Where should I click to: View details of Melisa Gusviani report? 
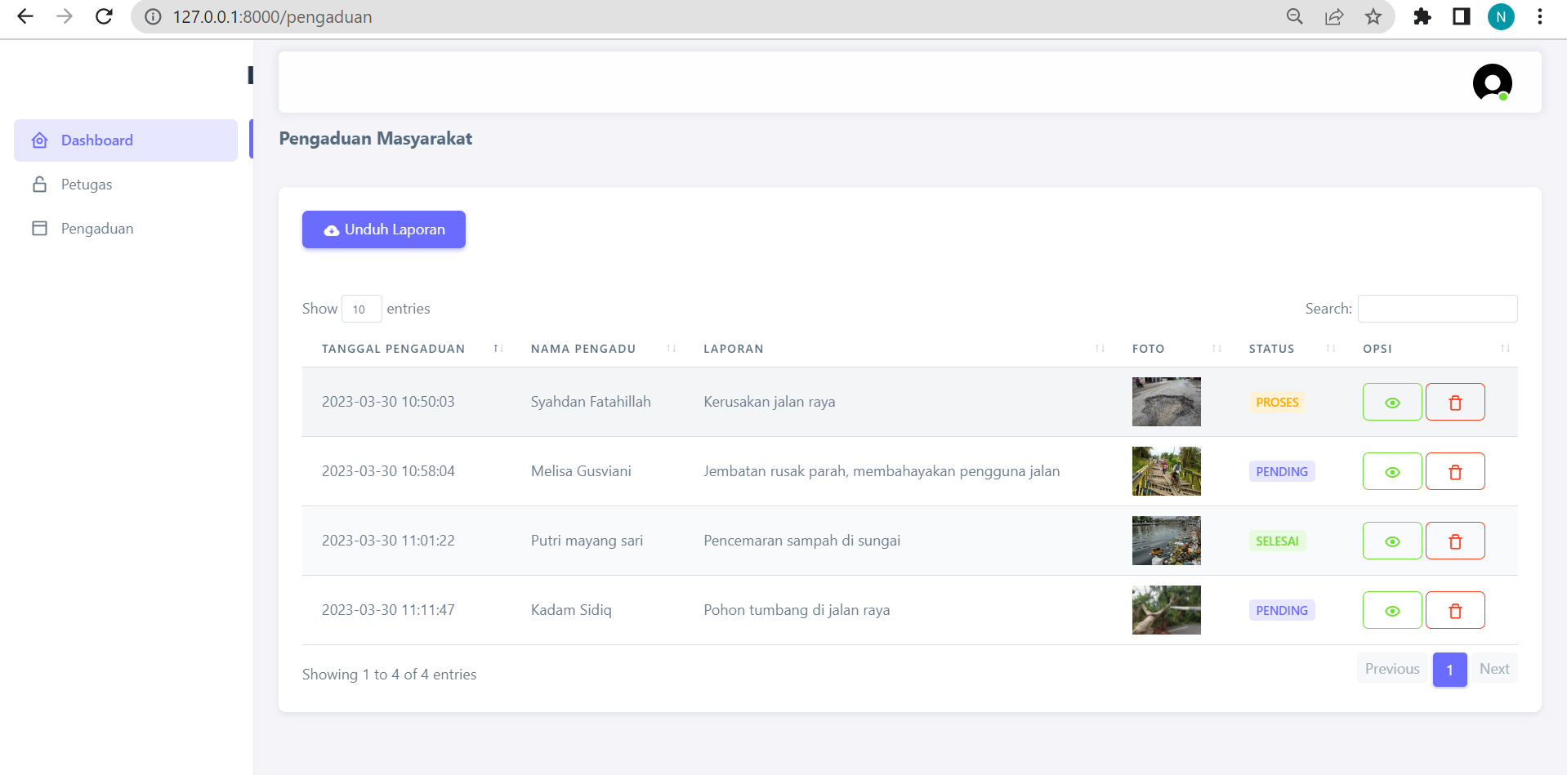point(1392,471)
